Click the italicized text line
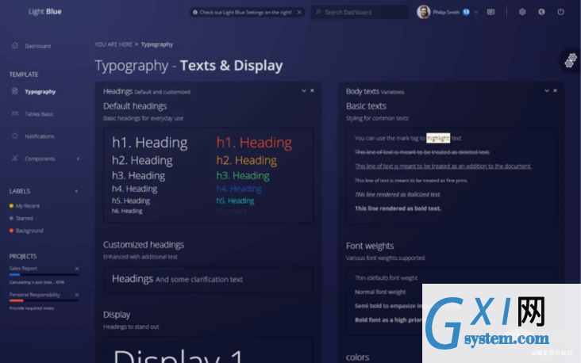 click(x=398, y=194)
